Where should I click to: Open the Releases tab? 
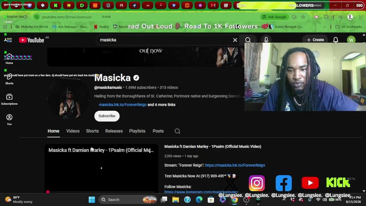(x=114, y=131)
